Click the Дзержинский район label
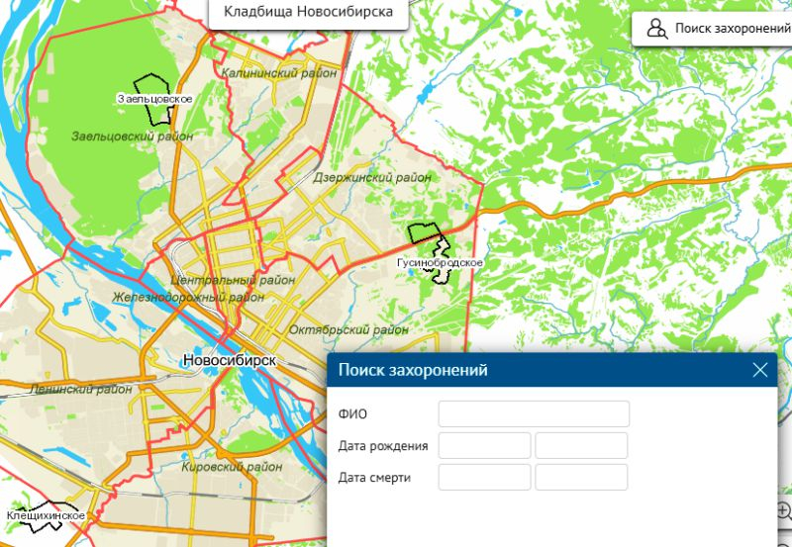 tap(372, 178)
